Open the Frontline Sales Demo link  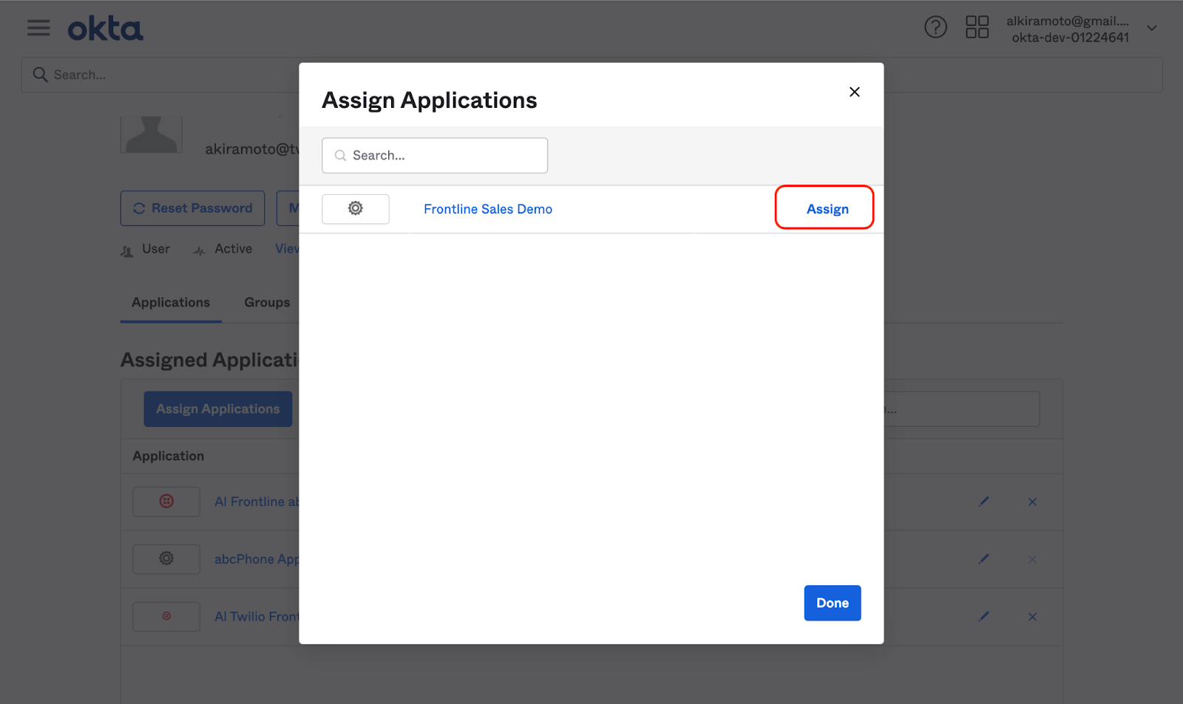click(x=488, y=209)
